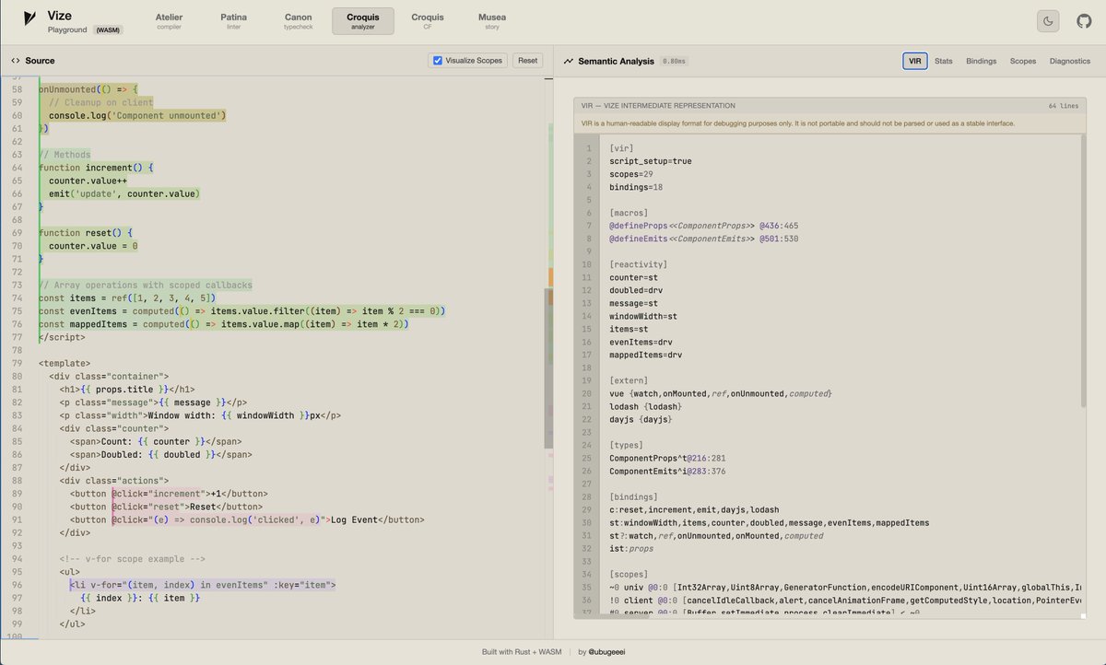Click the 'dayjs {dayjs}' extern line
This screenshot has height=665, width=1106.
[x=641, y=419]
